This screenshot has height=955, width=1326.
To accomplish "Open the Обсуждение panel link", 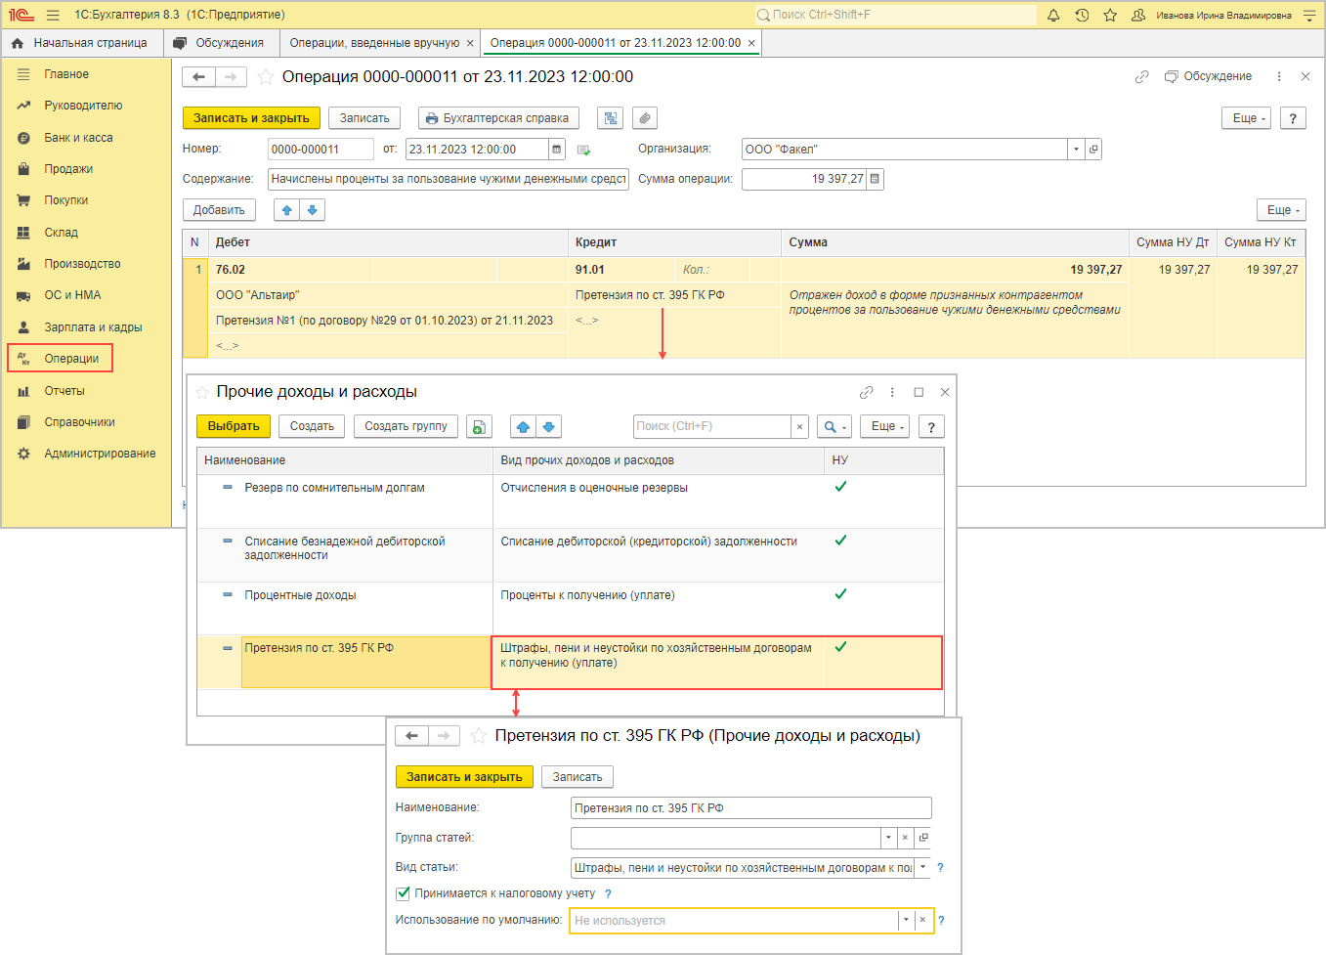I will tap(1209, 76).
